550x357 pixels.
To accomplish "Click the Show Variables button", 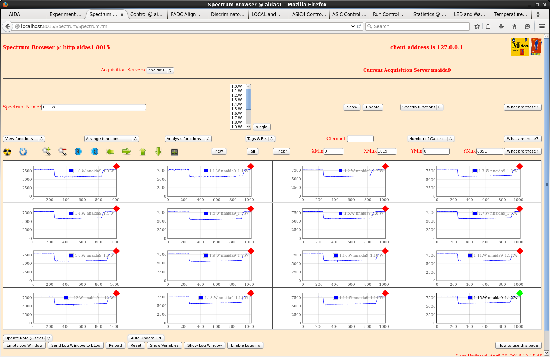I will 164,345.
